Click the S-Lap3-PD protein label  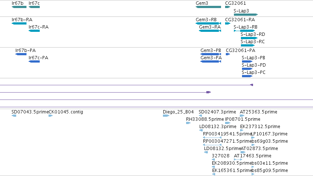pos(254,65)
